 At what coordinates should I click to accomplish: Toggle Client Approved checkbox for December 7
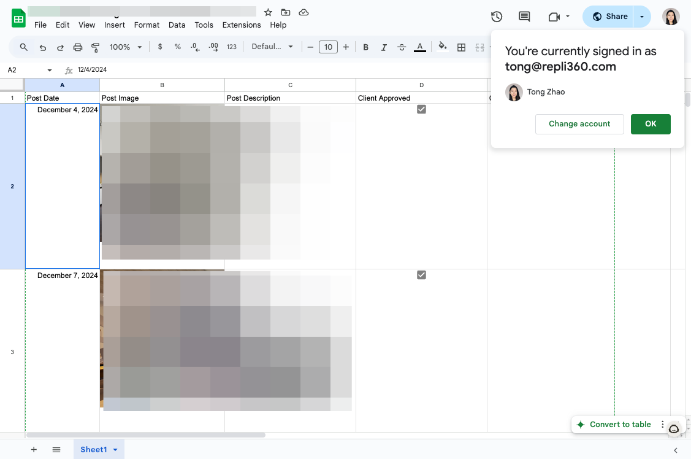[x=421, y=275]
